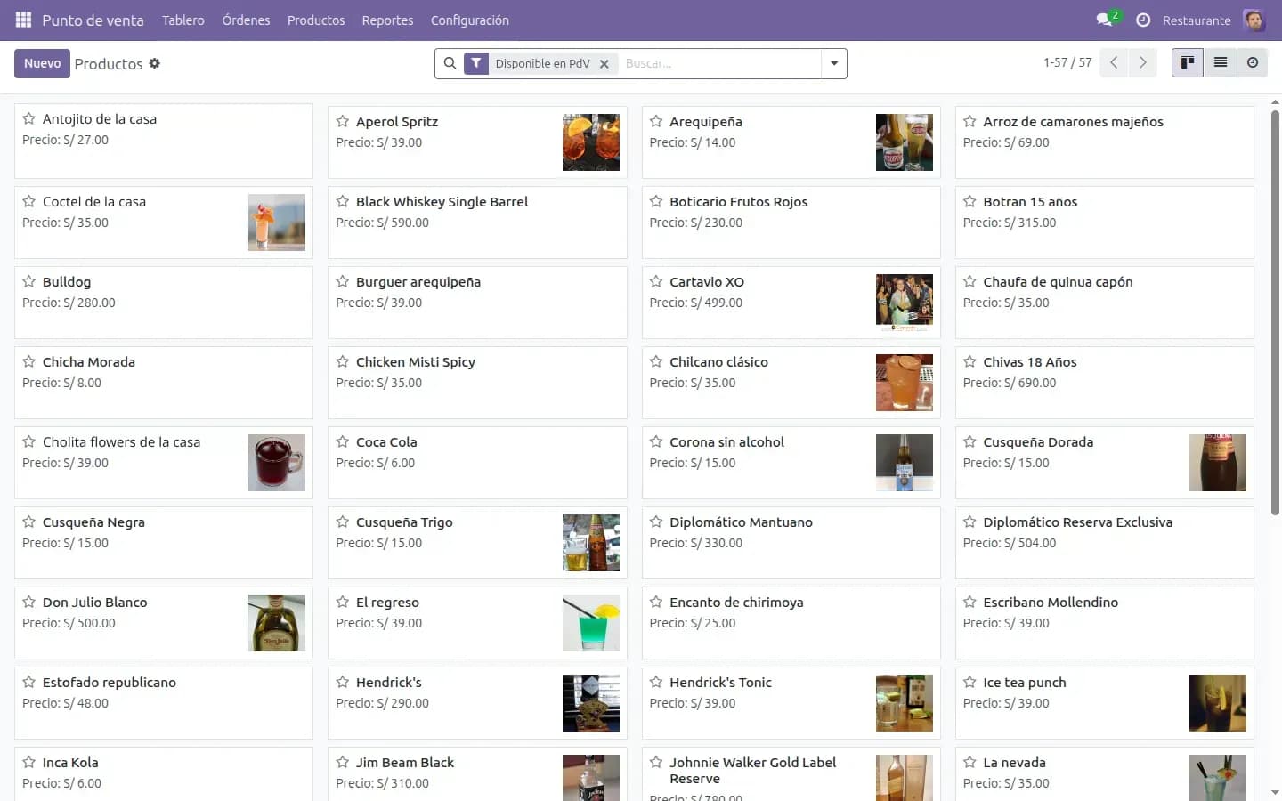
Task: Switch to list view
Action: pos(1220,62)
